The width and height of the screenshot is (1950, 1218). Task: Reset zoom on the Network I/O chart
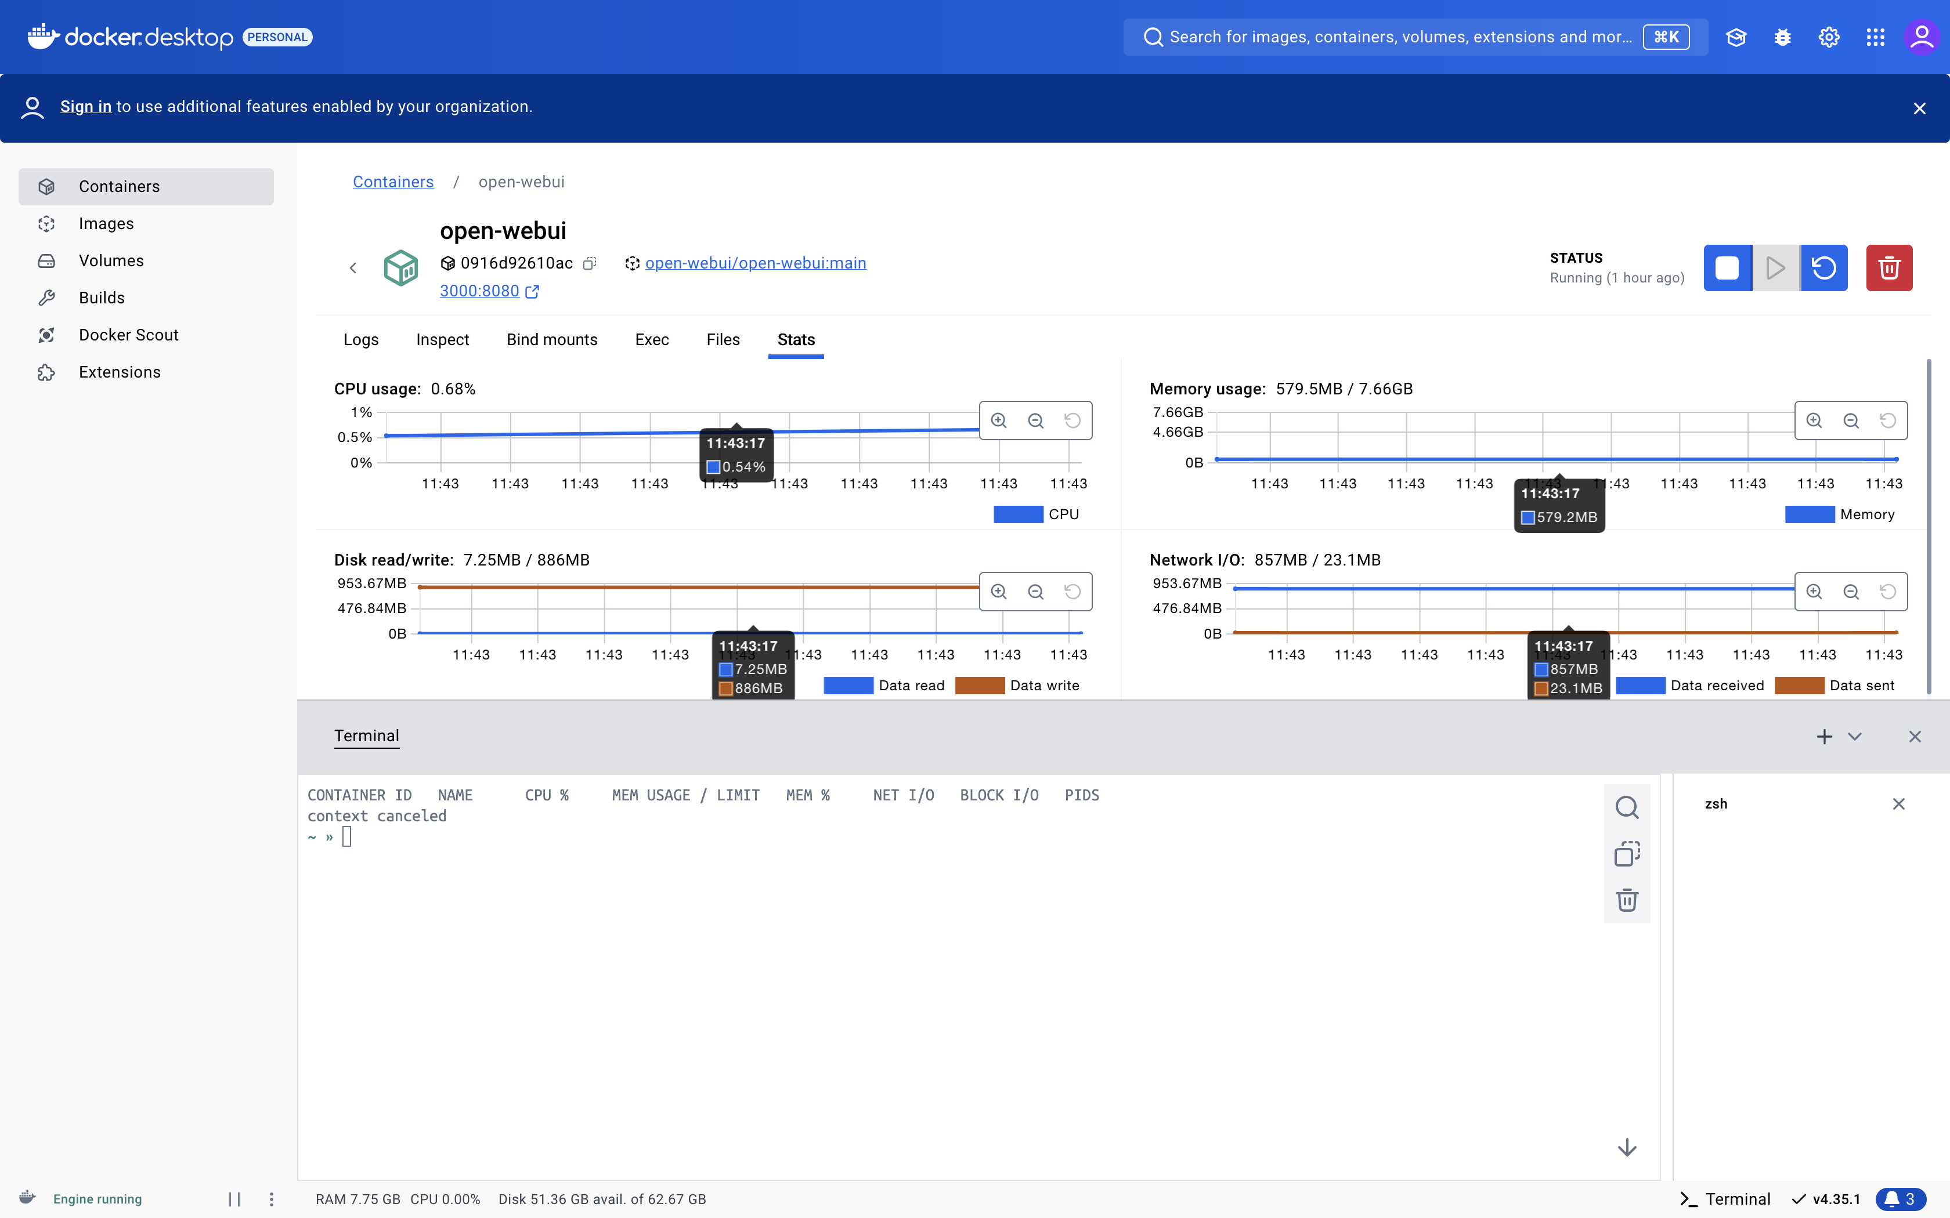pos(1888,592)
